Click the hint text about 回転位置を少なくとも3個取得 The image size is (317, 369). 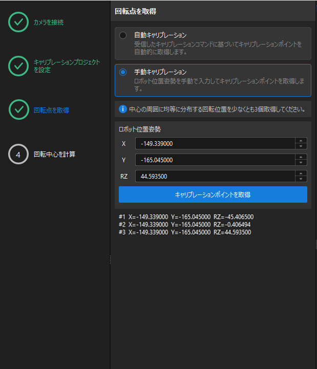[217, 110]
